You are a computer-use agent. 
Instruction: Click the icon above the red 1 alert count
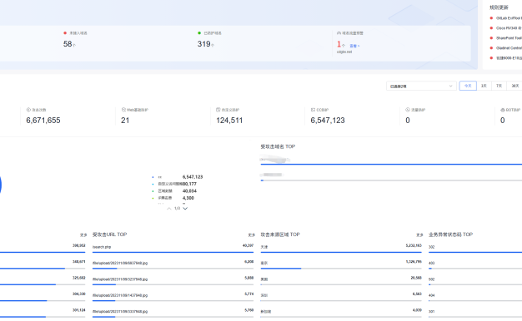(x=339, y=33)
